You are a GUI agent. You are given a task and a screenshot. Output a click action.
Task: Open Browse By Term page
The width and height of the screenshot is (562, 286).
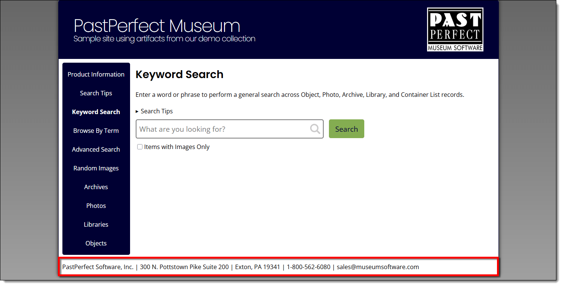click(96, 131)
